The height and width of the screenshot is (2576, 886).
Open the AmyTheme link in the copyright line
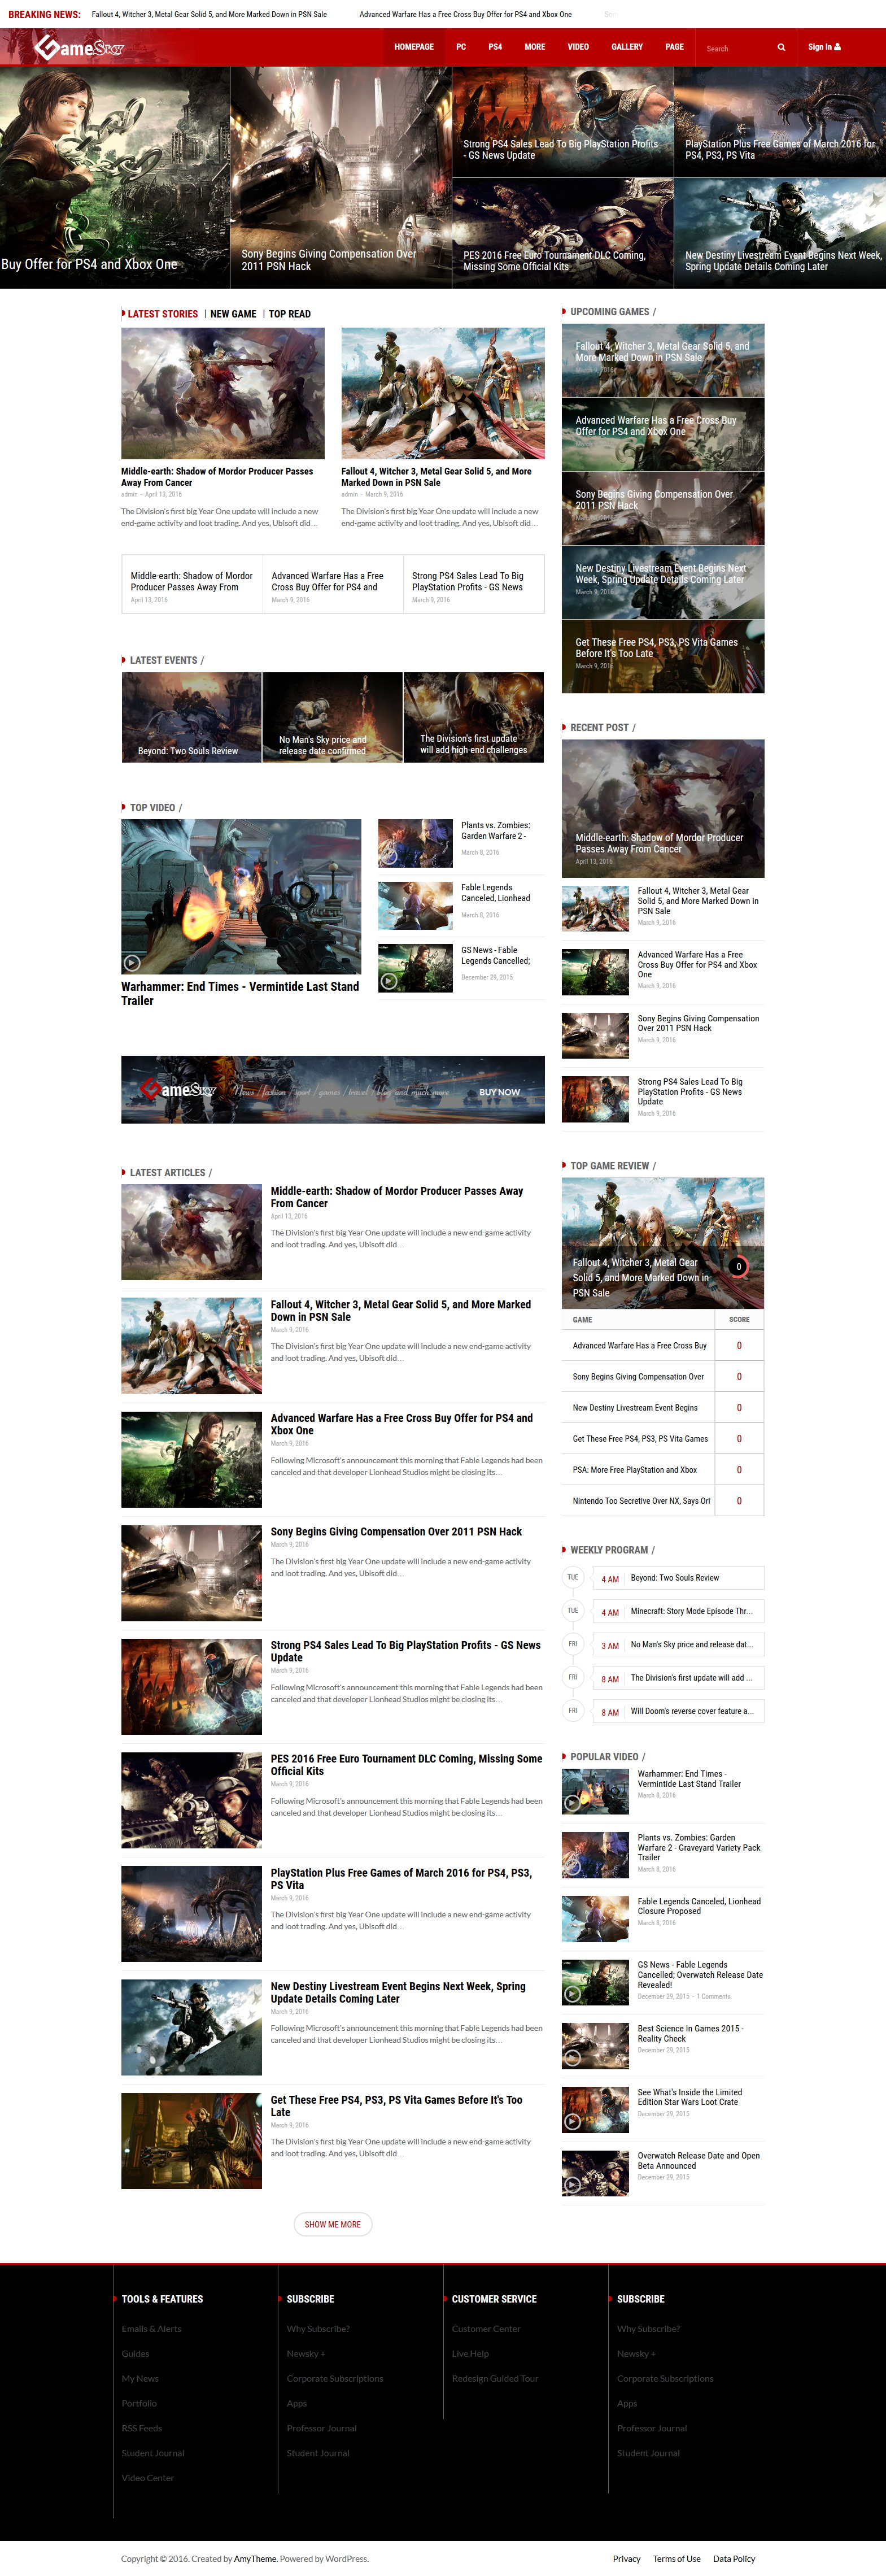tap(255, 2559)
